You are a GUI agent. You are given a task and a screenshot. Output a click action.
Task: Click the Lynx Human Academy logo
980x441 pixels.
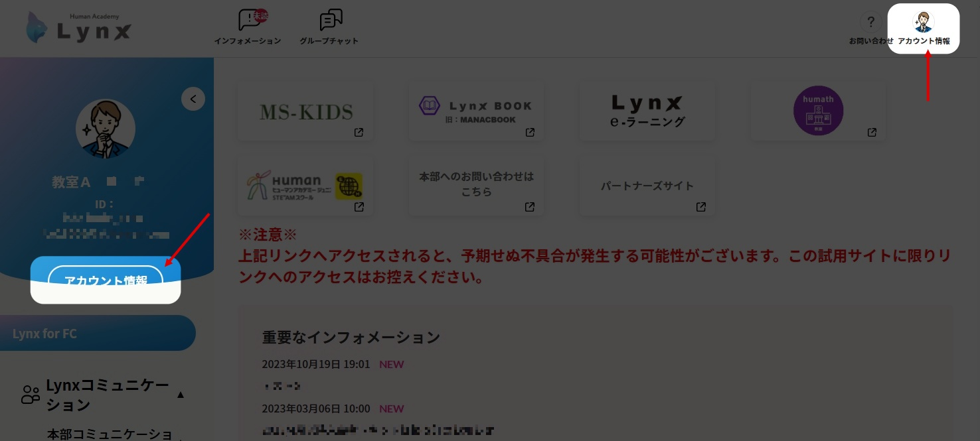coord(79,28)
